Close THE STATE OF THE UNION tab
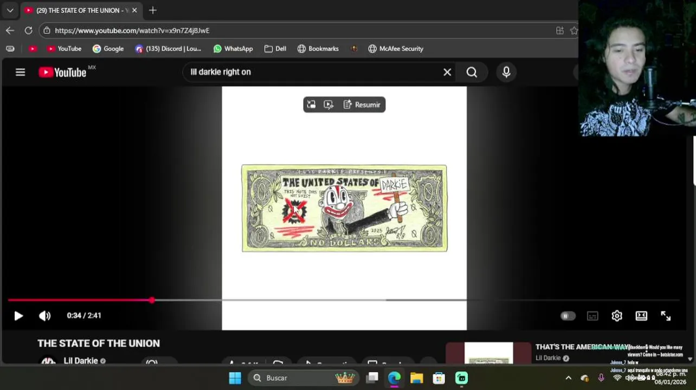Screen dimensions: 696x390 (x=134, y=10)
